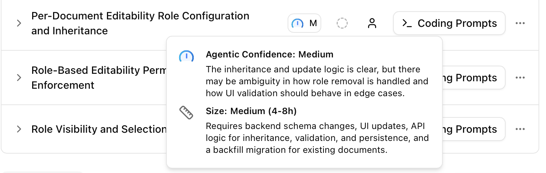The width and height of the screenshot is (546, 173).
Task: Click the blue gauge icon in tooltip
Action: [x=186, y=57]
